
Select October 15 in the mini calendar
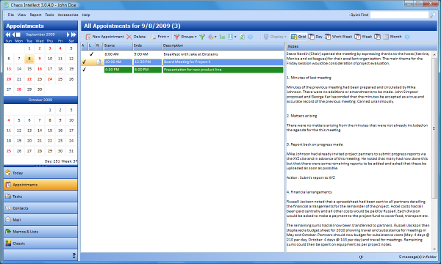(x=50, y=131)
